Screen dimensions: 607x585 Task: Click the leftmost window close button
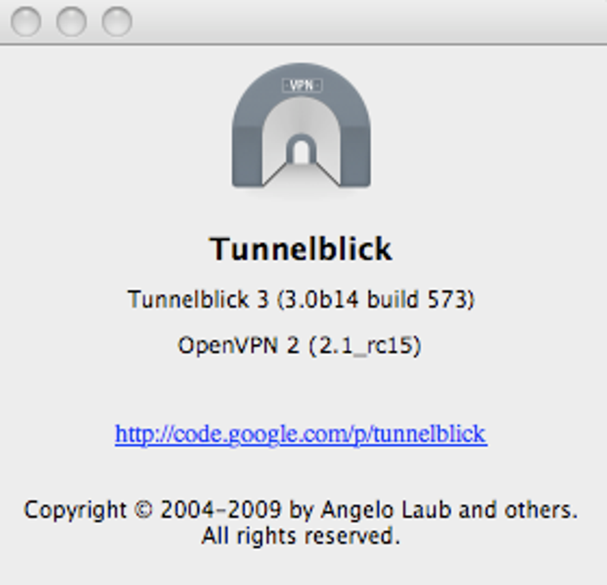point(26,22)
